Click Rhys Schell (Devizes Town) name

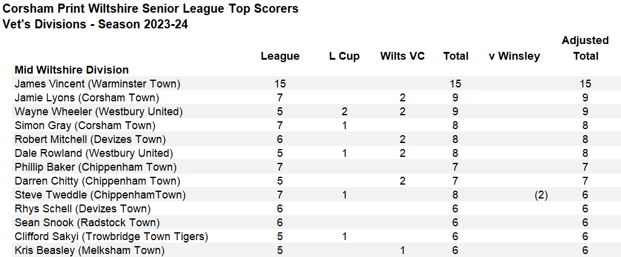point(83,208)
